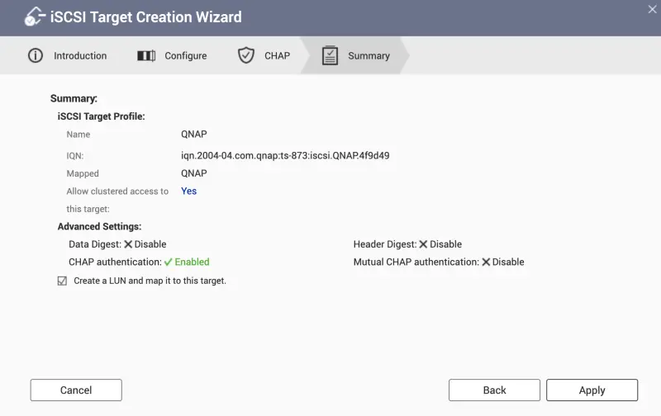Click Apply to create the target
This screenshot has height=416, width=661.
pyautogui.click(x=592, y=390)
